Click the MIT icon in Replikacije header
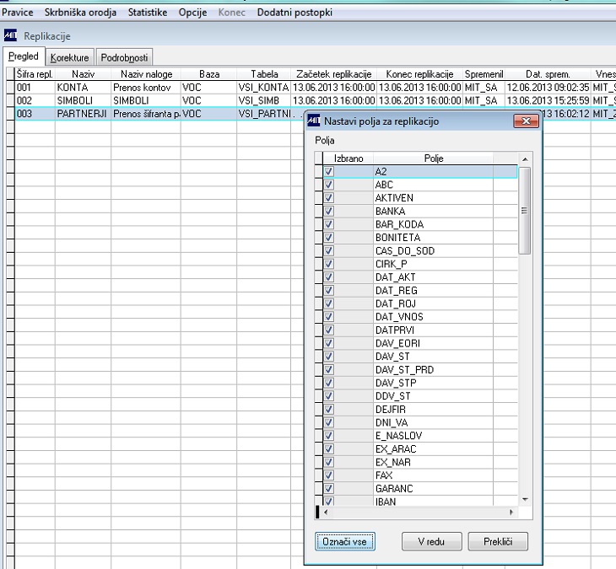The image size is (616, 569). point(11,35)
